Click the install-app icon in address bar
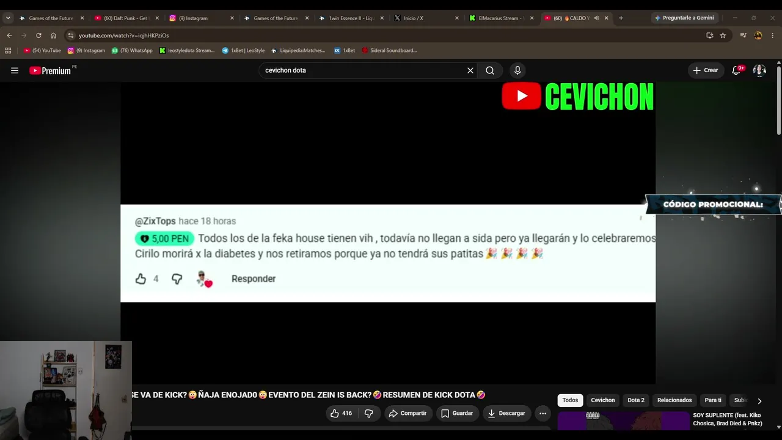 point(709,35)
